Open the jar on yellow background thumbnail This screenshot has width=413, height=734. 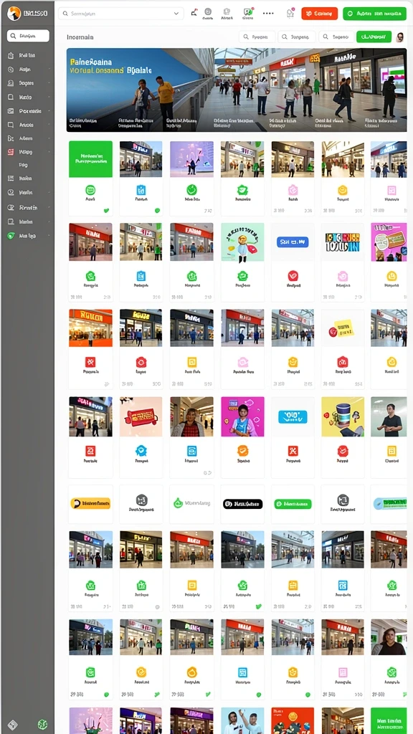(343, 416)
